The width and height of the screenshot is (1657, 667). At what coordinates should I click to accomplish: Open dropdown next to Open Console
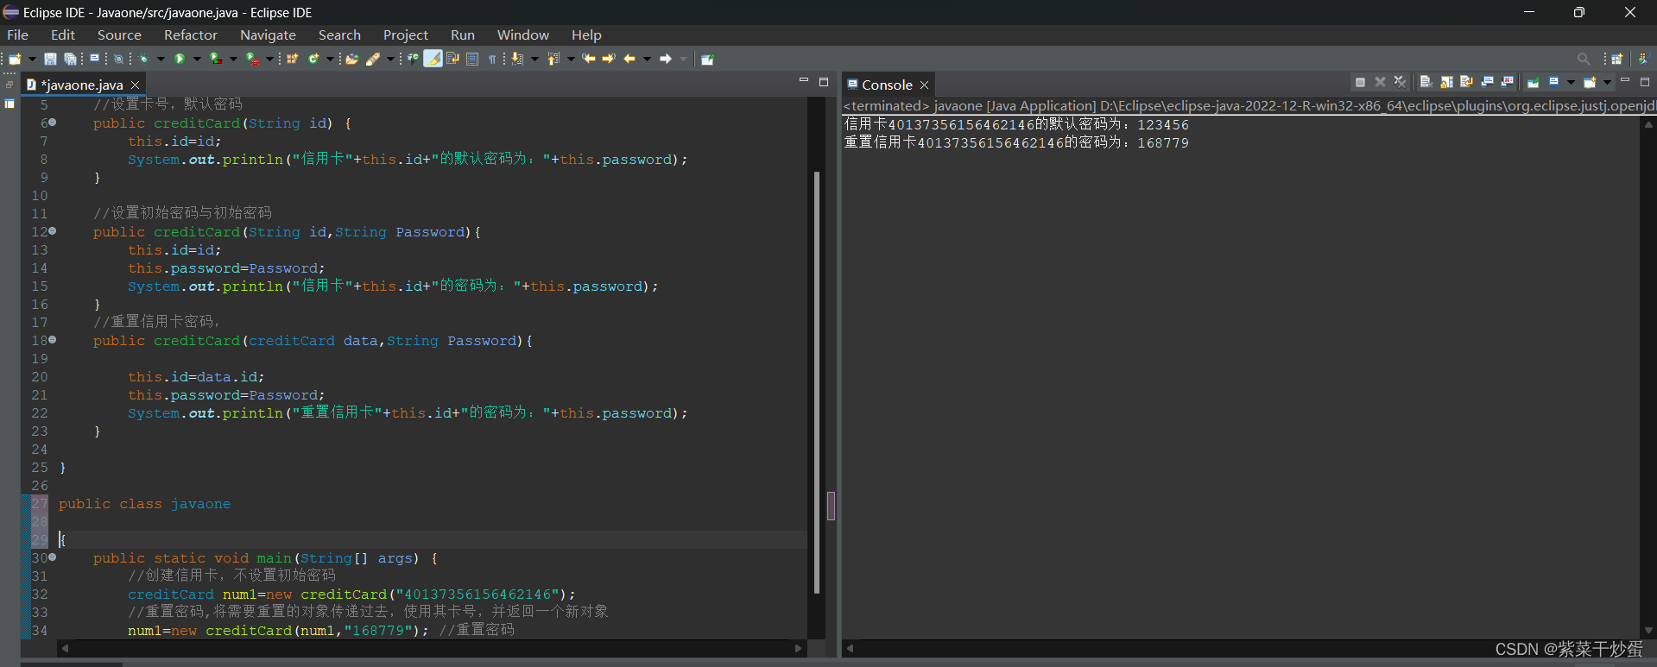coord(1607,83)
